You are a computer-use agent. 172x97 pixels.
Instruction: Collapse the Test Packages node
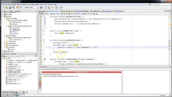pyautogui.click(x=5, y=36)
